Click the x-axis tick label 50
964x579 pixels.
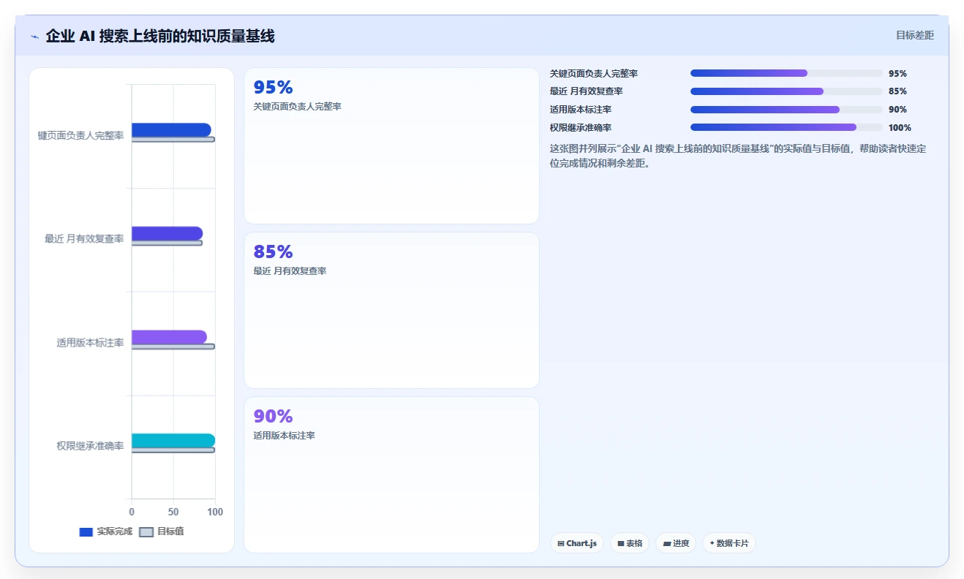coord(173,512)
